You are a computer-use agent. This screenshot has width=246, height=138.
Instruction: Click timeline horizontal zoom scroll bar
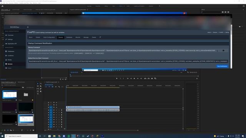[x=91, y=130]
